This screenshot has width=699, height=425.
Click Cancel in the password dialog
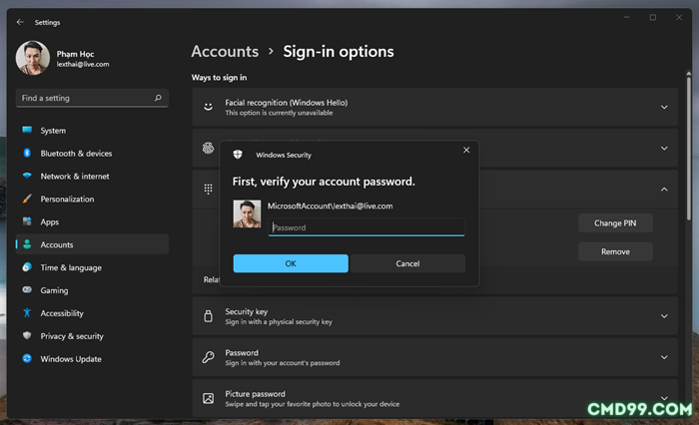point(407,263)
